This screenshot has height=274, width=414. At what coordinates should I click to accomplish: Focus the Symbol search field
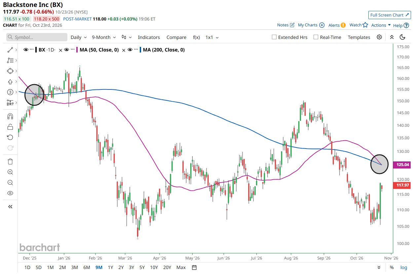coord(37,37)
